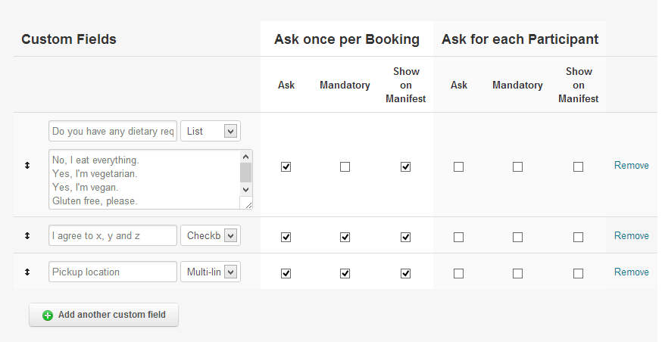Click drag handle icon for dietary requirements row
Viewport: 662px width, 342px height.
pos(27,165)
